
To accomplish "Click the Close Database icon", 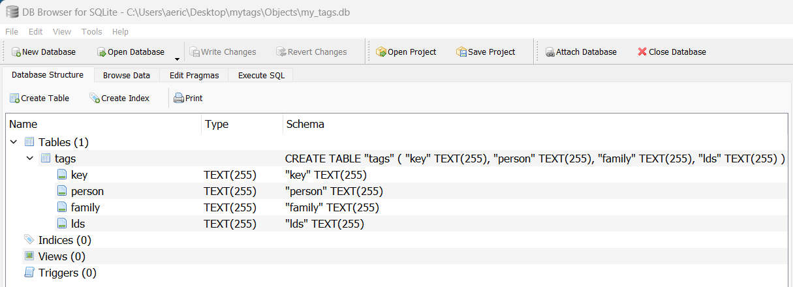I will [x=642, y=52].
